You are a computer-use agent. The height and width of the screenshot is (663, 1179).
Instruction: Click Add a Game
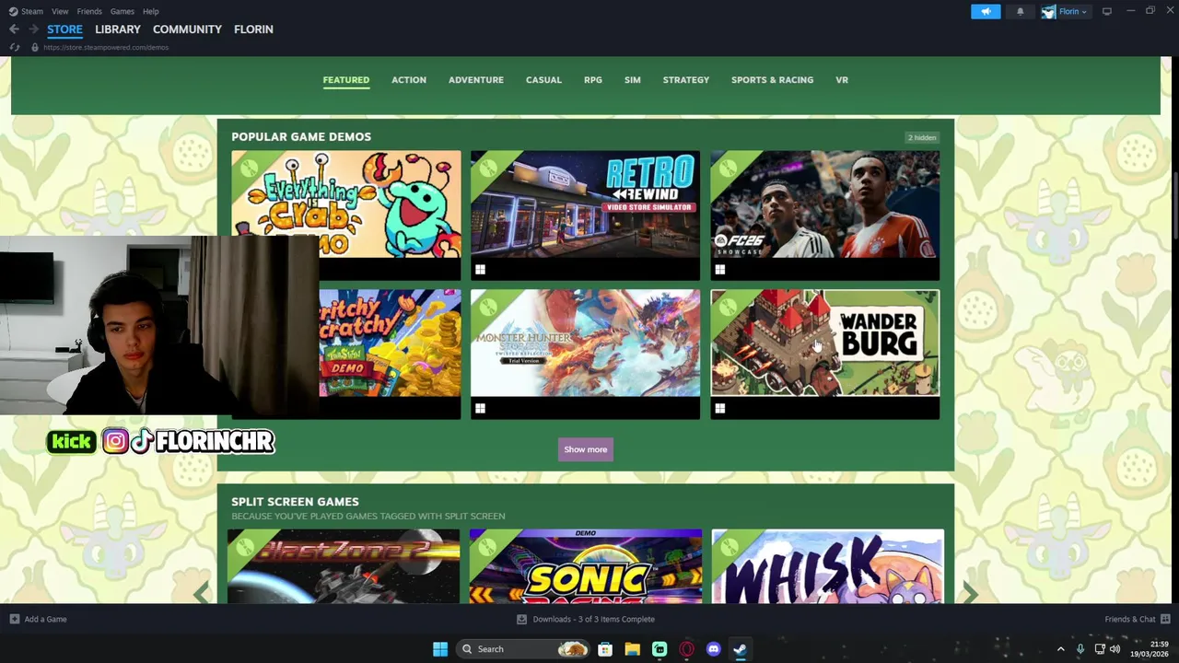tap(45, 619)
